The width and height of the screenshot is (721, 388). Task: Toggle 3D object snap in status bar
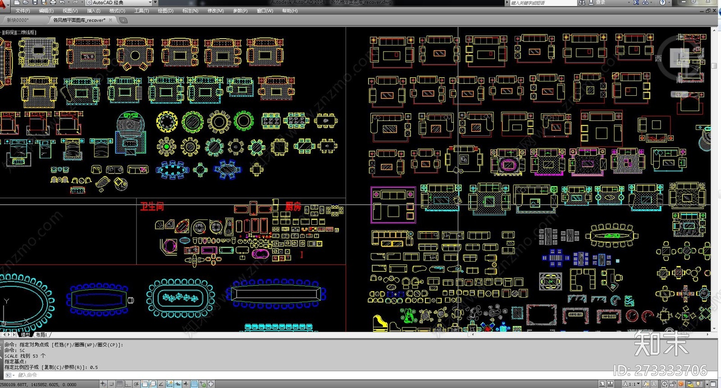[153, 384]
